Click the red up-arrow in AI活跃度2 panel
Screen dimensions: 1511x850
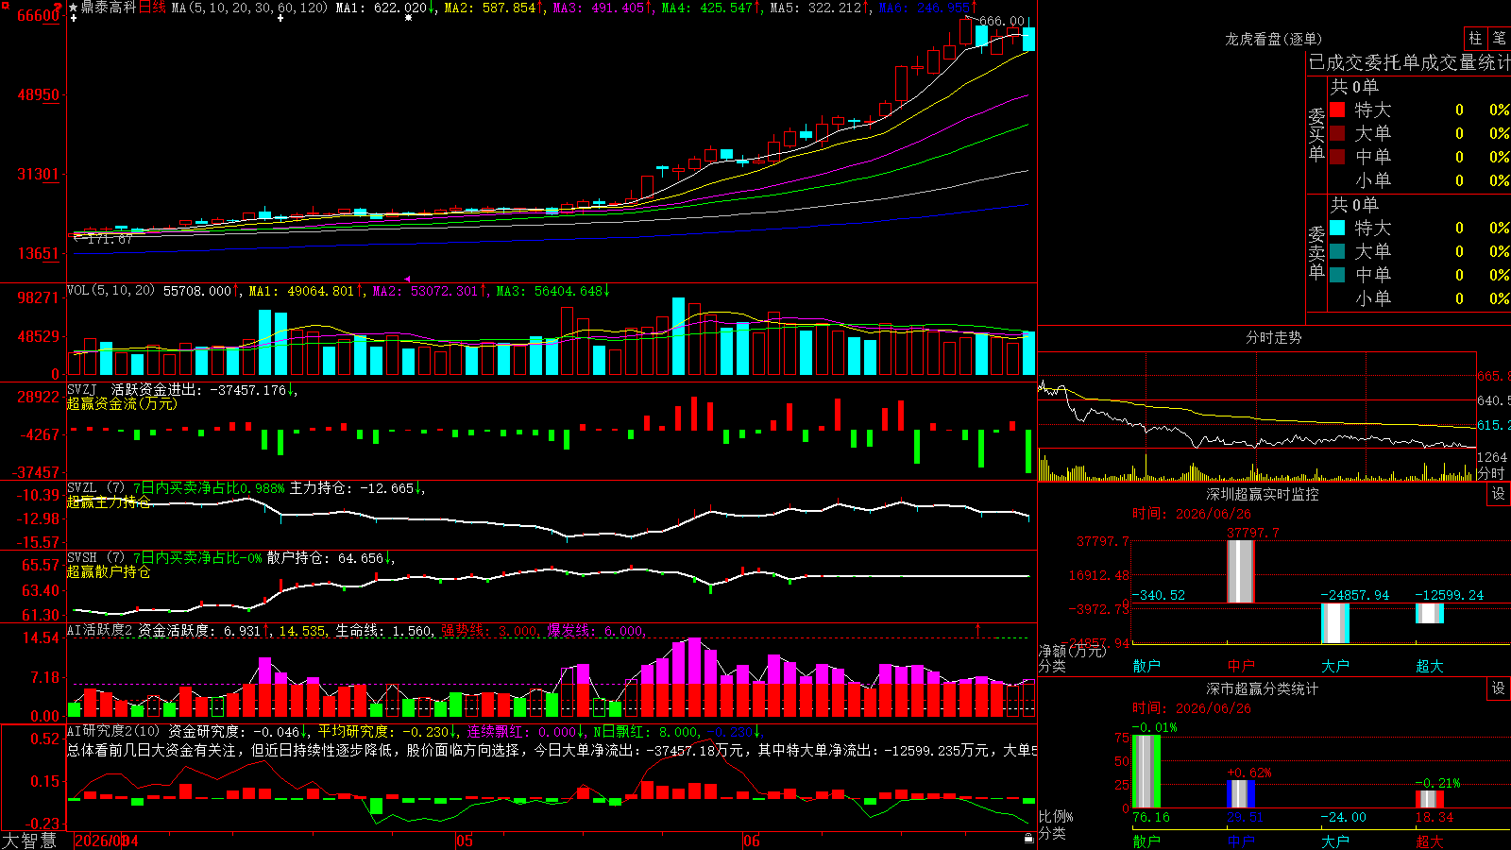977,629
